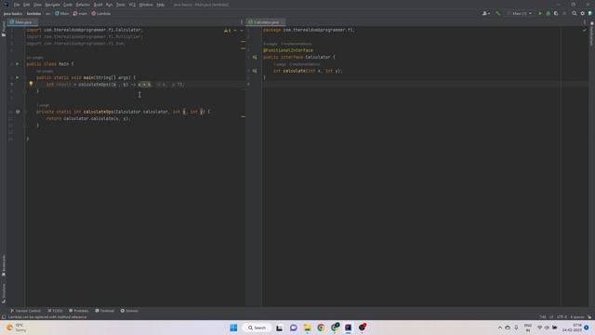The height and width of the screenshot is (335, 595).
Task: Click the warnings indicator in Main.java editor
Action: click(227, 31)
